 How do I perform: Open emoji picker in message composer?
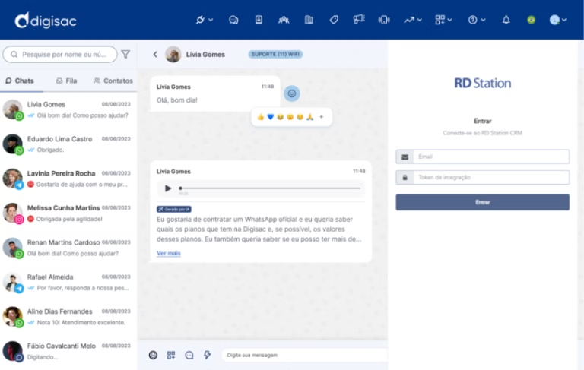[153, 355]
